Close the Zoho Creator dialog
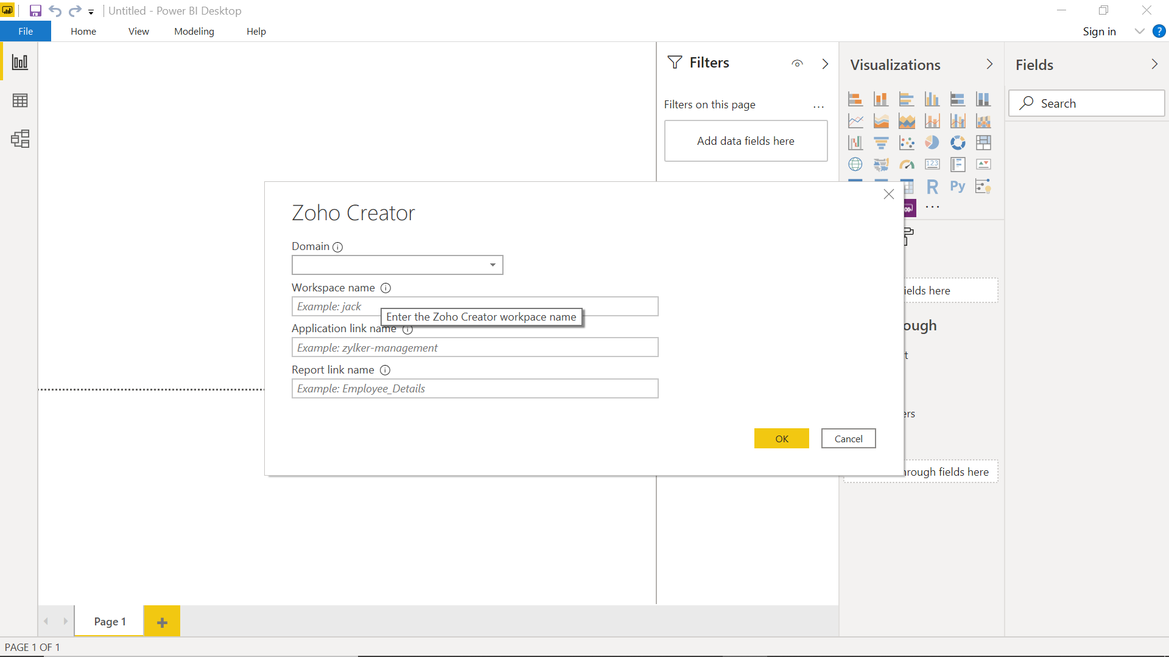1169x657 pixels. [888, 194]
